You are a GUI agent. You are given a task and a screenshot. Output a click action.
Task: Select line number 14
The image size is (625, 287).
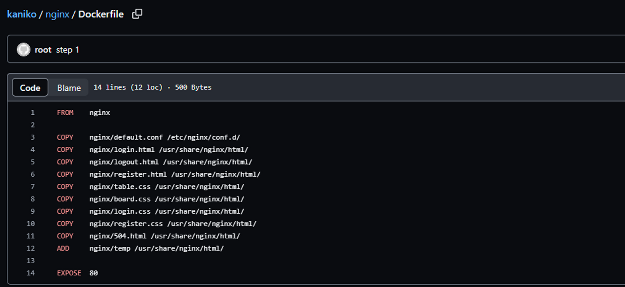(31, 273)
